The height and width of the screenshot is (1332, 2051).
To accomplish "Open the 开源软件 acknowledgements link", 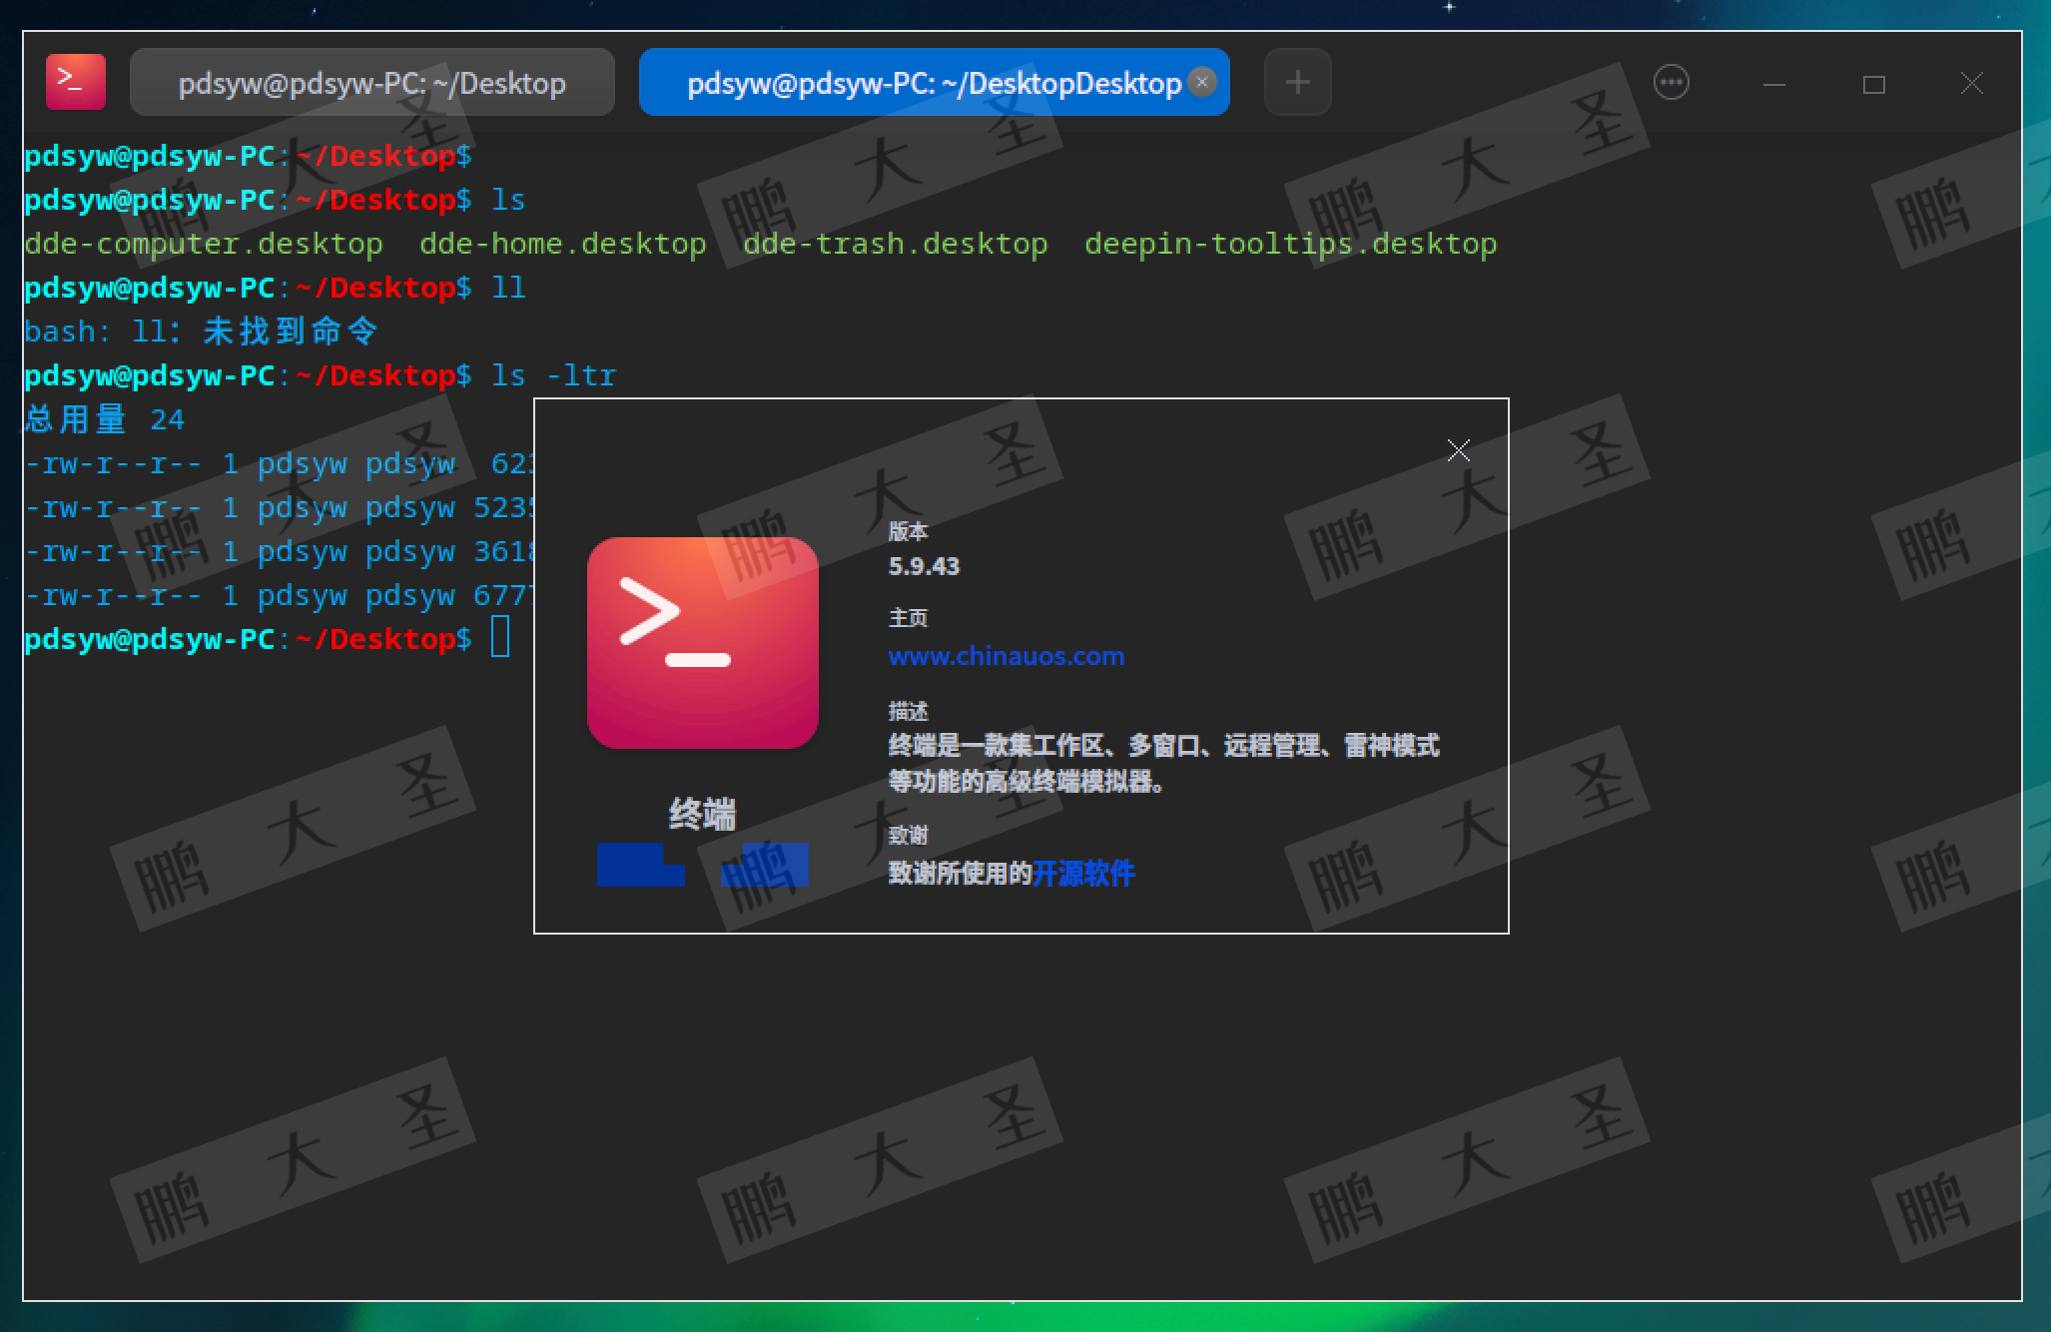I will 1083,874.
